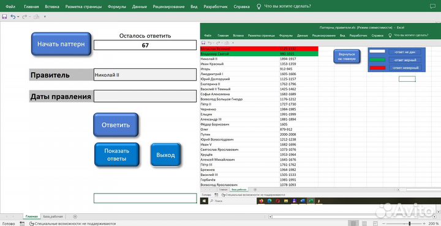The width and height of the screenshot is (441, 226).
Task: Click the Поиск search box in Windows taskbar
Action: [233, 201]
